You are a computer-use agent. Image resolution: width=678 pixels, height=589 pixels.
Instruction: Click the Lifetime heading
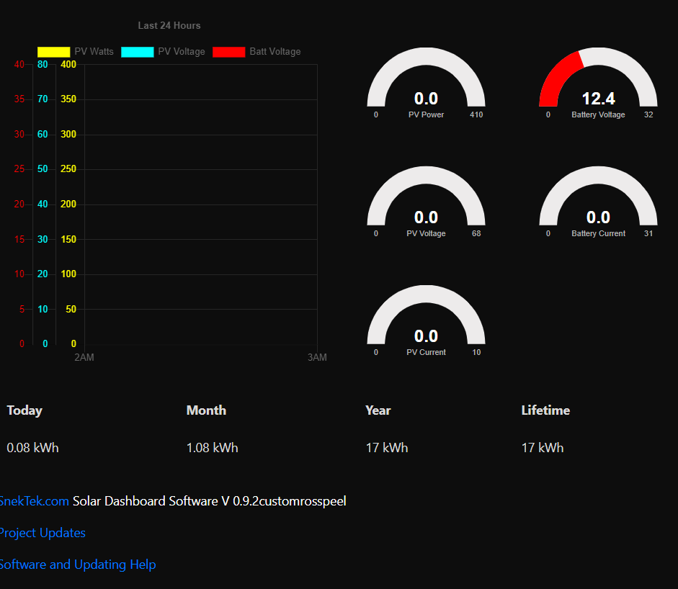(x=545, y=410)
